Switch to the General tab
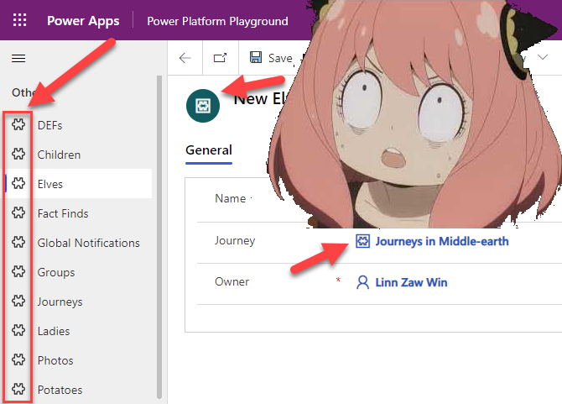 tap(209, 150)
